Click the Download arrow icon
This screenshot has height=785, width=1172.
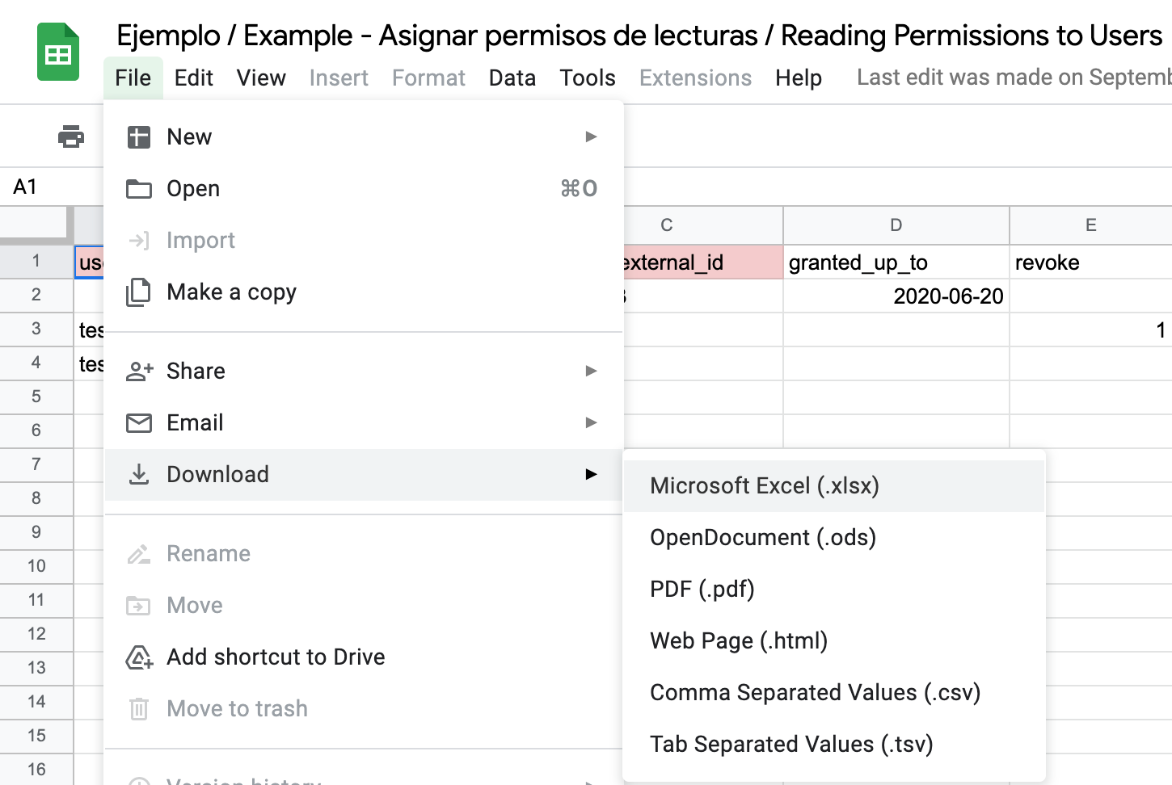[139, 475]
